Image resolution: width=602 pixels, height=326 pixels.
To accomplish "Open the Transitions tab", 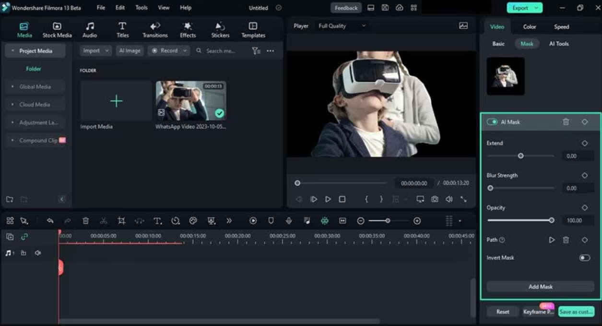I will [x=155, y=30].
